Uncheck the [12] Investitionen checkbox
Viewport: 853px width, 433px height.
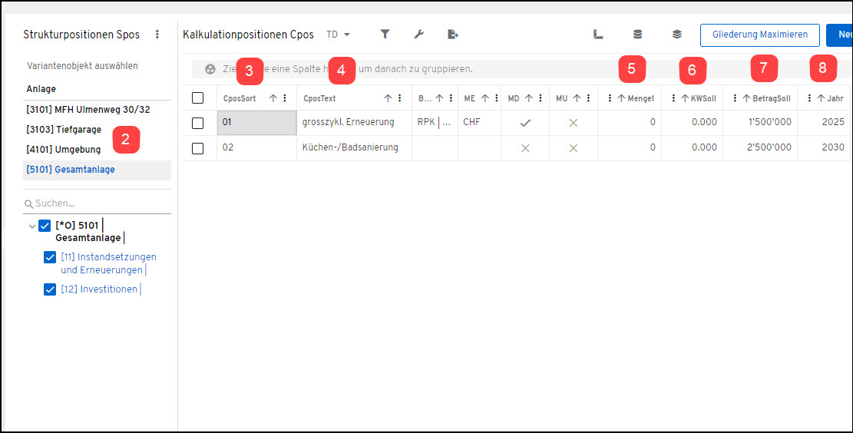point(49,289)
